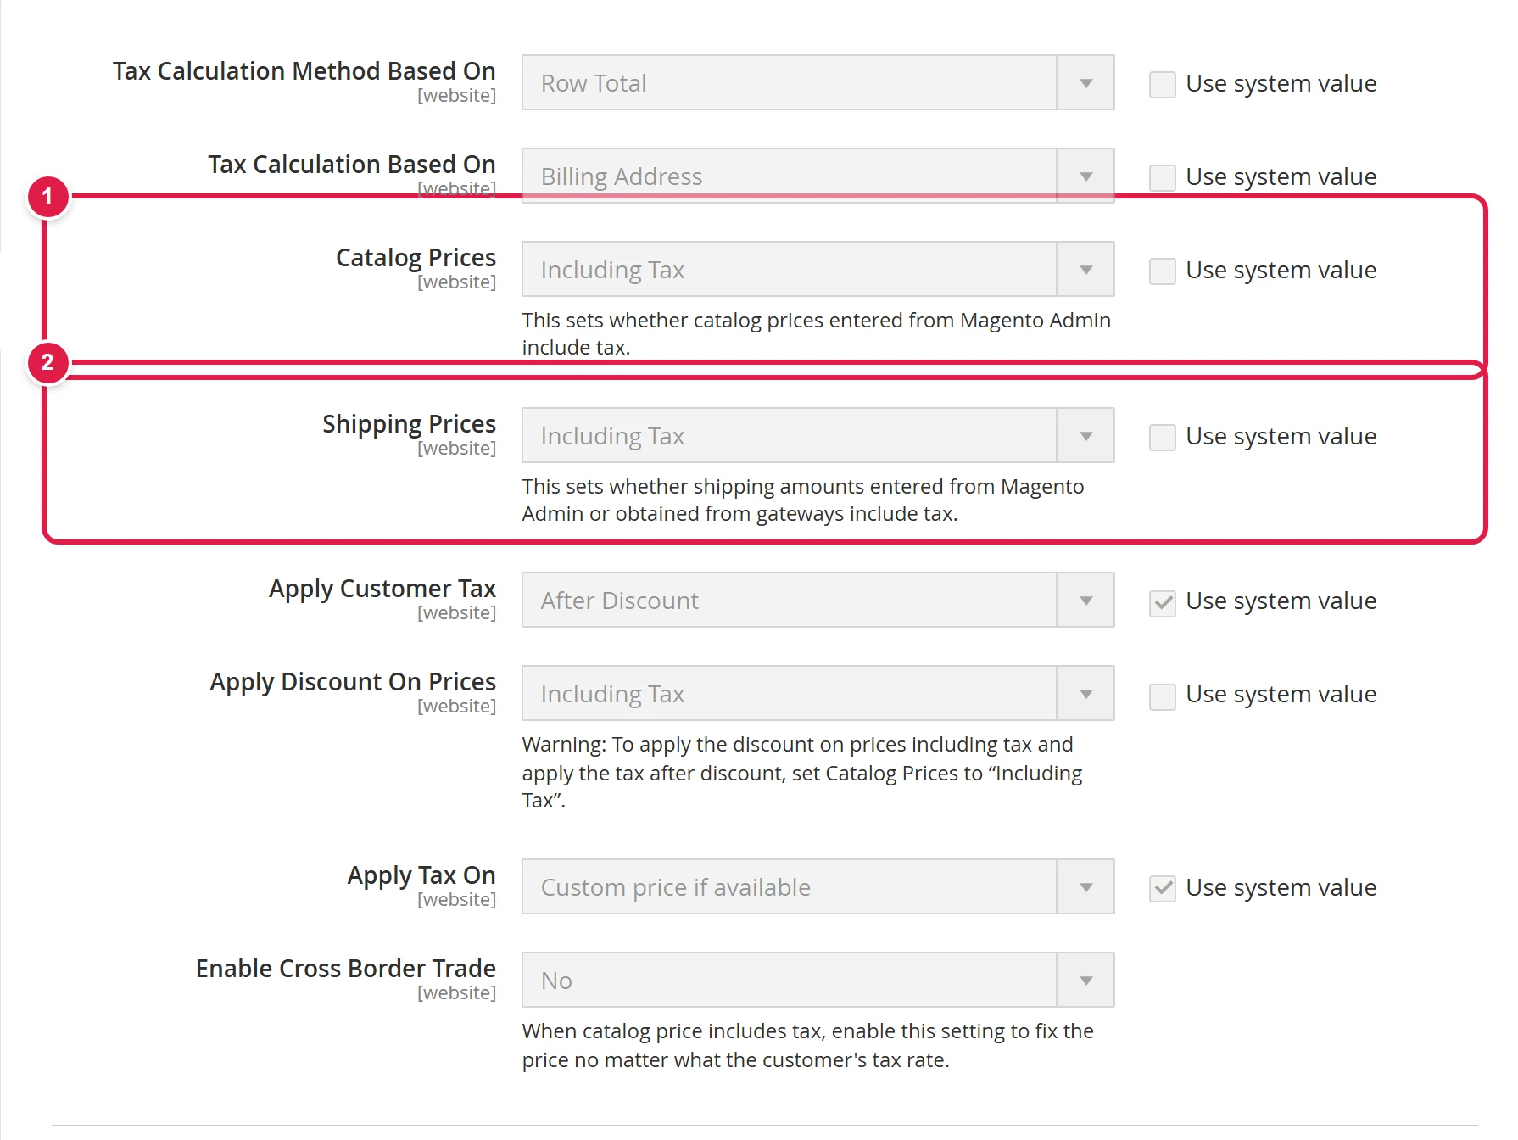Check Use system value for Catalog Prices
Image resolution: width=1518 pixels, height=1140 pixels.
coord(1162,271)
